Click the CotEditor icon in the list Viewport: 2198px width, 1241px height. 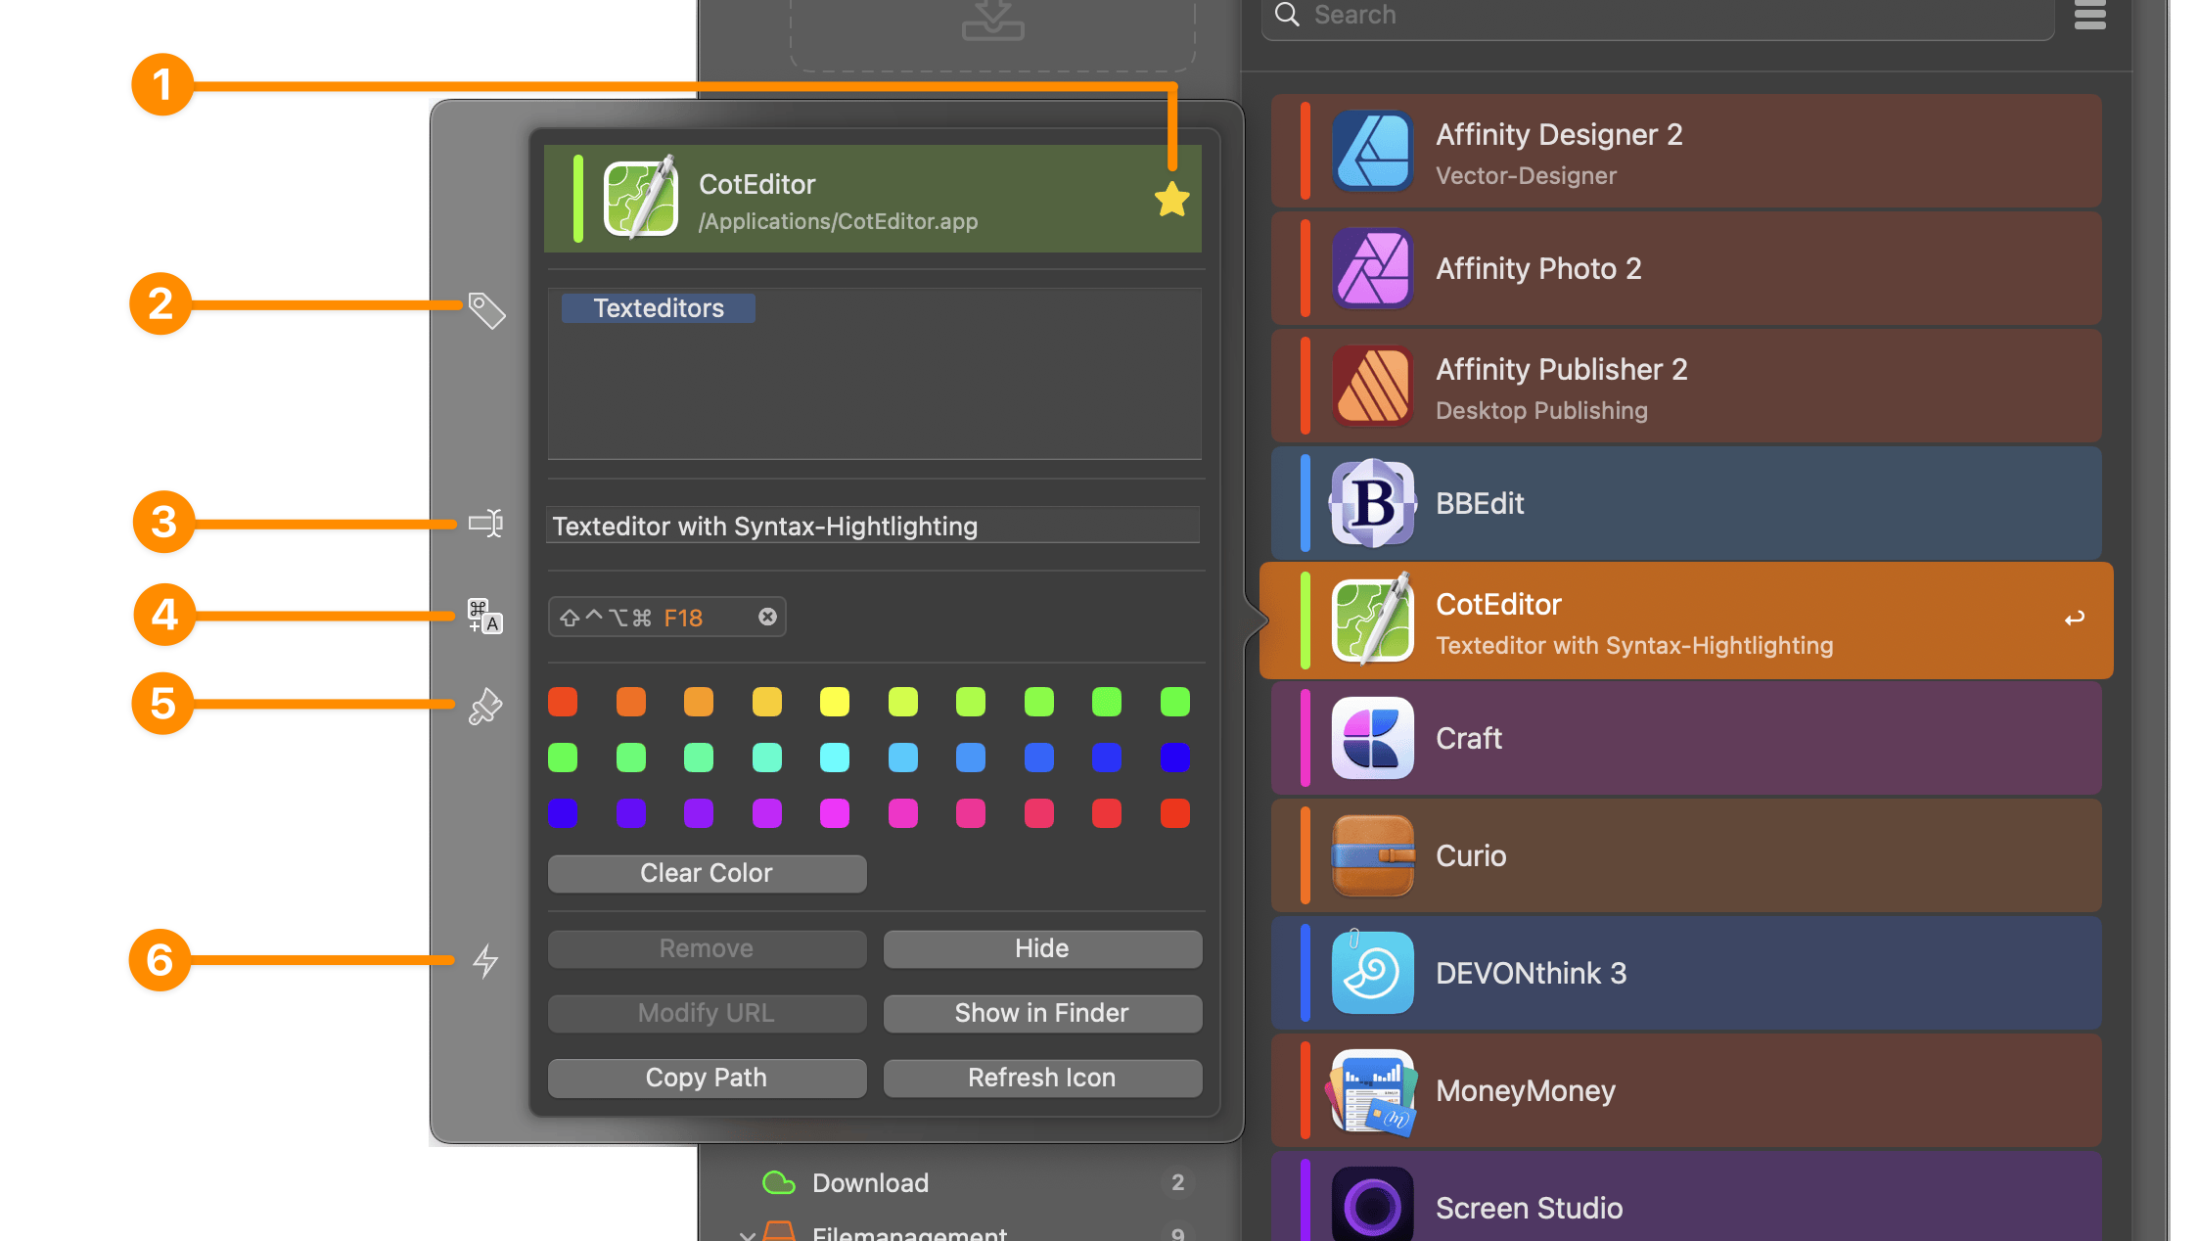[x=1372, y=619]
